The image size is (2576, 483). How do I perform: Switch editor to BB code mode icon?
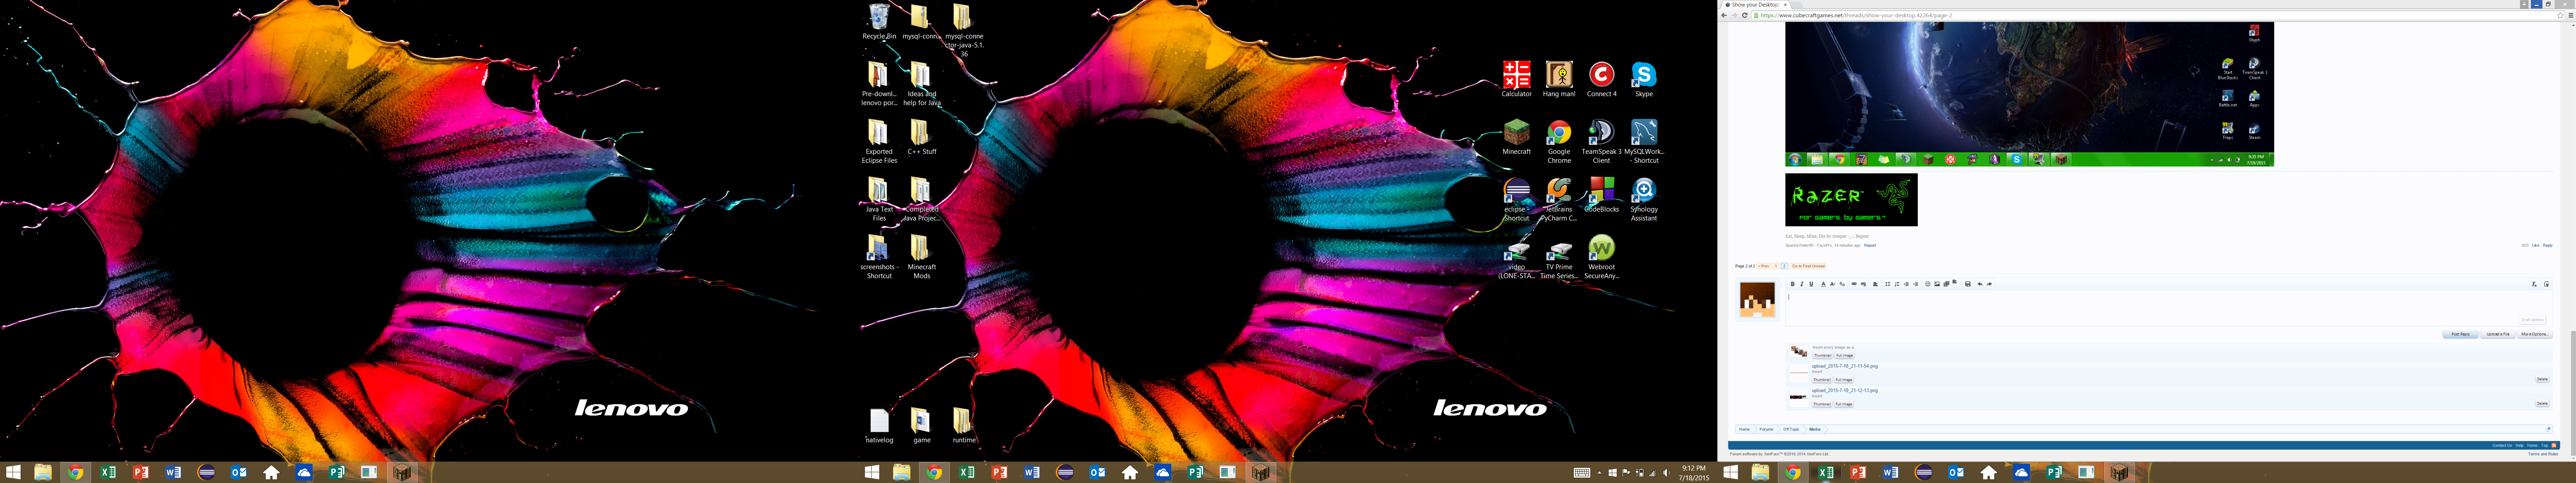click(x=2547, y=284)
